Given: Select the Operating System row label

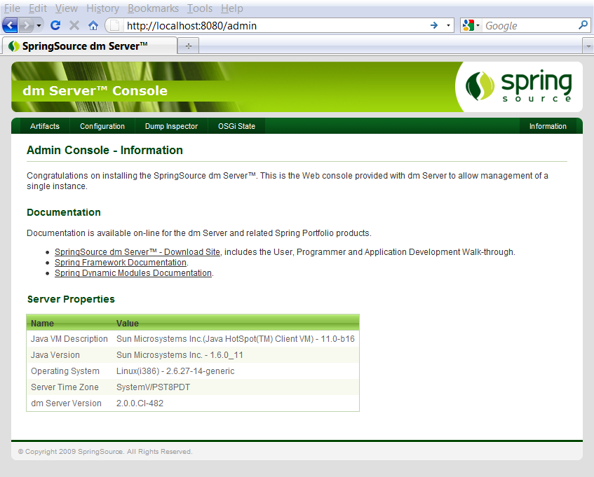Looking at the screenshot, I should point(65,371).
